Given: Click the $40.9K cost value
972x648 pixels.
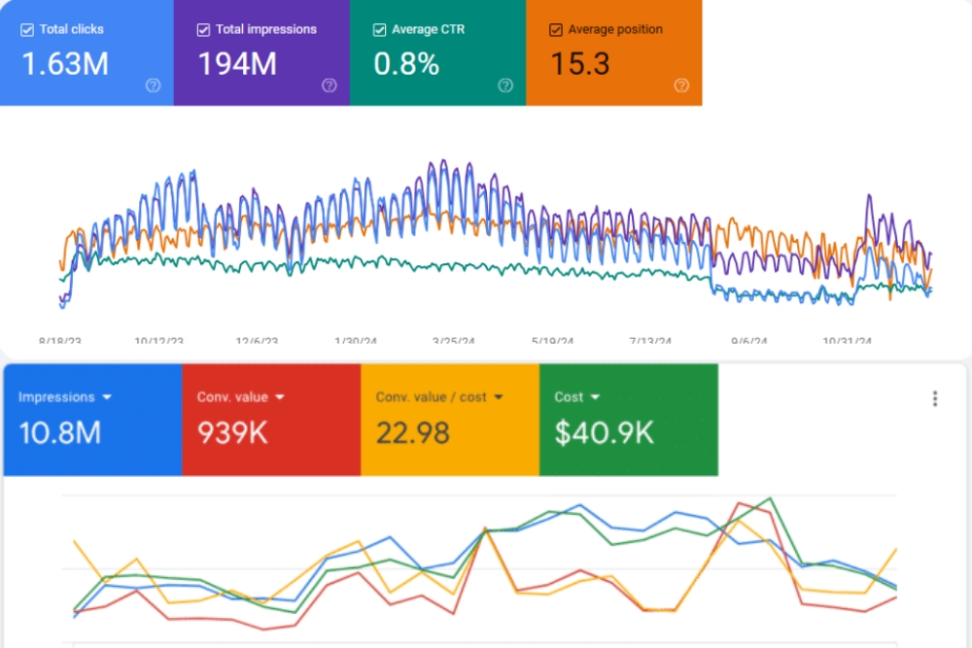Looking at the screenshot, I should [604, 432].
